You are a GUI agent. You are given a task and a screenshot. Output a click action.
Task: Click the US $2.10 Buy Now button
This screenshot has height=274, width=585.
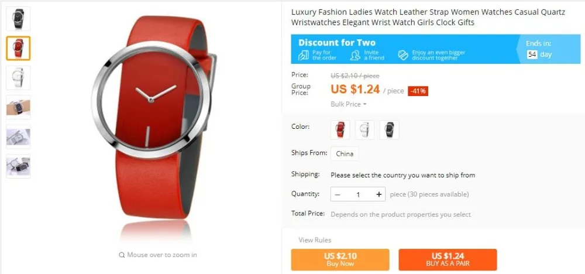coord(340,259)
